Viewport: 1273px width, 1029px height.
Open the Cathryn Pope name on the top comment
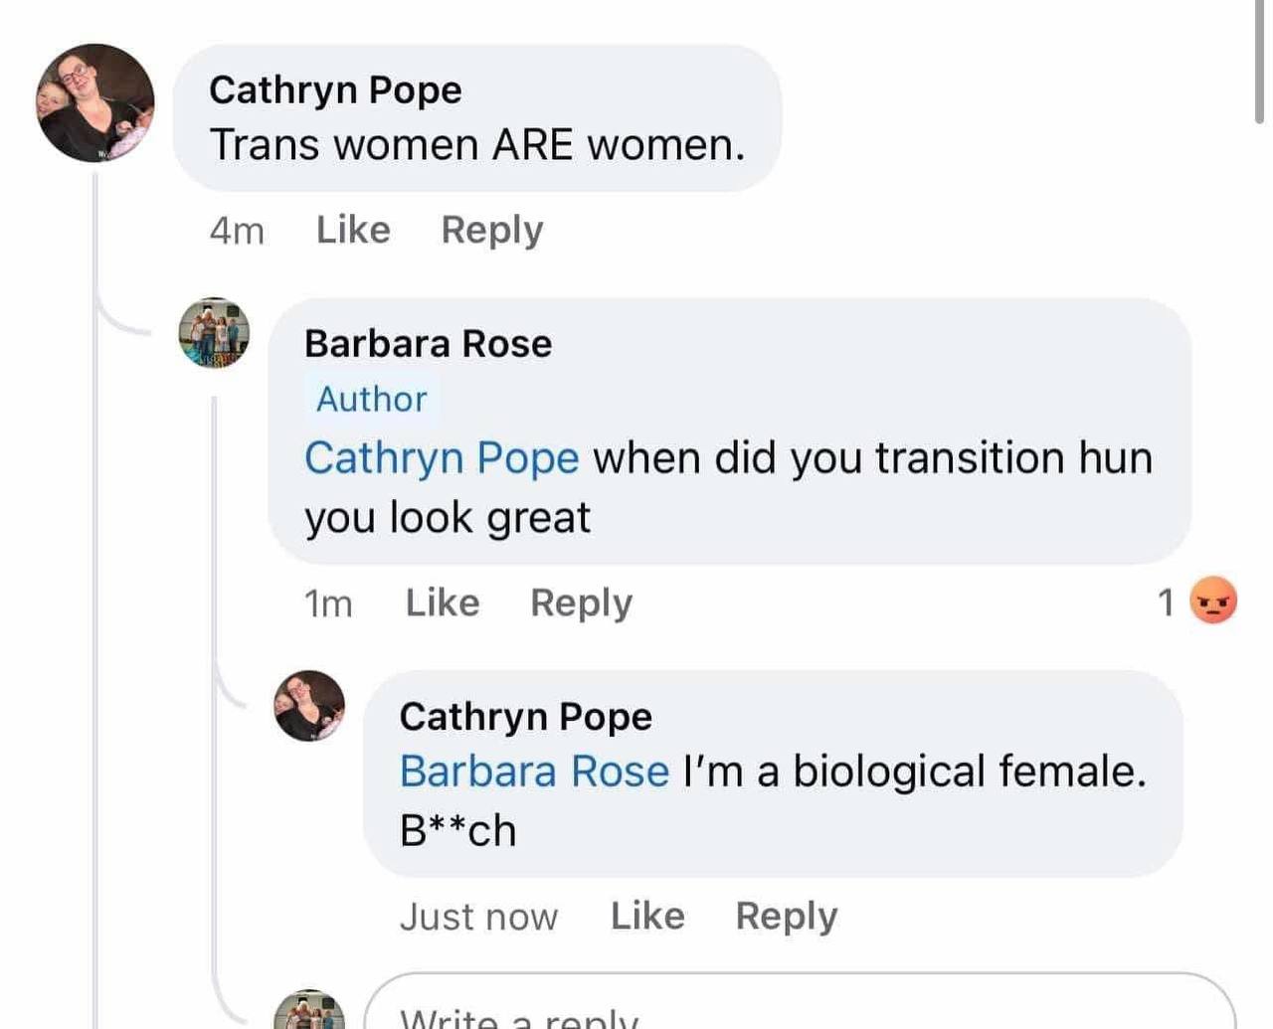[x=335, y=89]
